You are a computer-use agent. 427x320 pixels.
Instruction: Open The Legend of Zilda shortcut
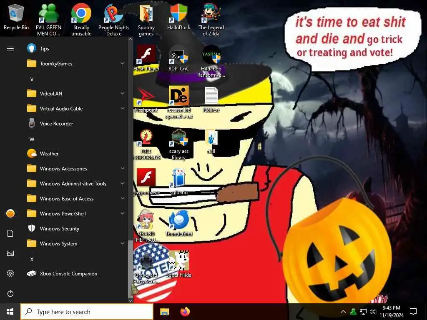point(211,19)
